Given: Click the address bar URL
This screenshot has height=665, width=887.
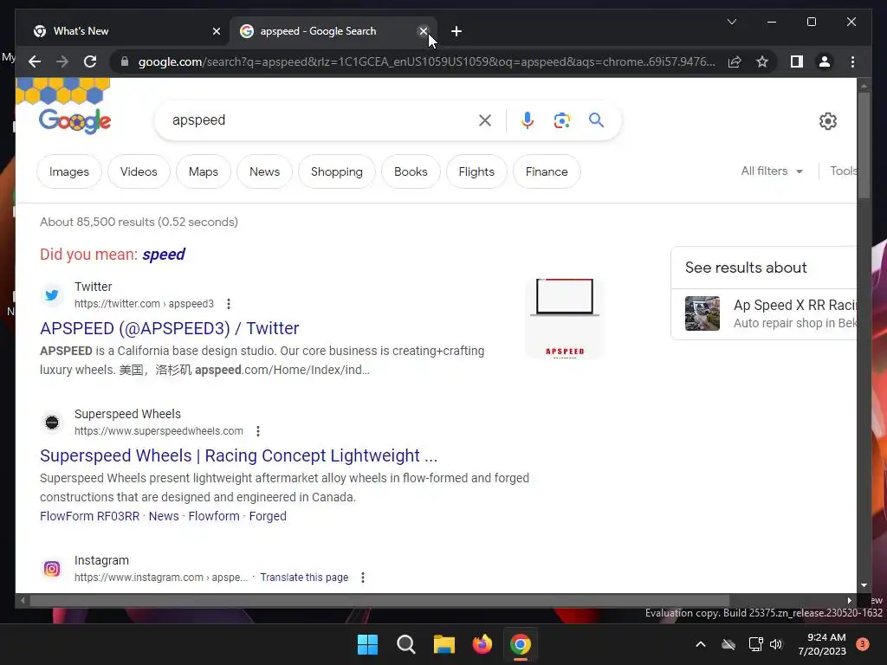Looking at the screenshot, I should coord(426,61).
